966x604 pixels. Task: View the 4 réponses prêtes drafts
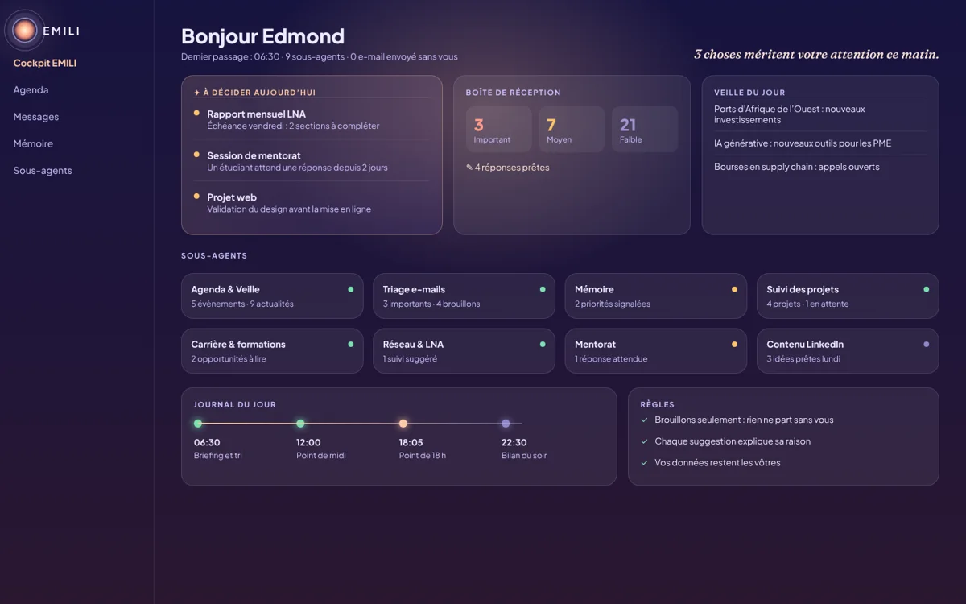[x=508, y=168]
